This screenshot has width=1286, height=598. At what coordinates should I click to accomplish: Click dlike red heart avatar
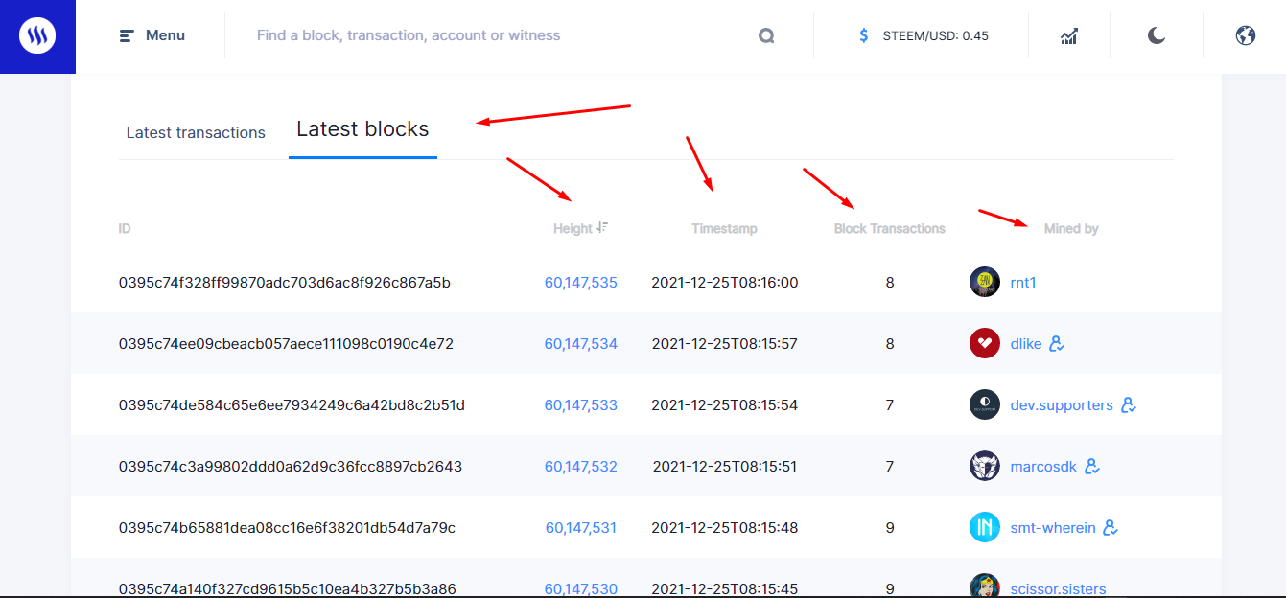coord(985,343)
